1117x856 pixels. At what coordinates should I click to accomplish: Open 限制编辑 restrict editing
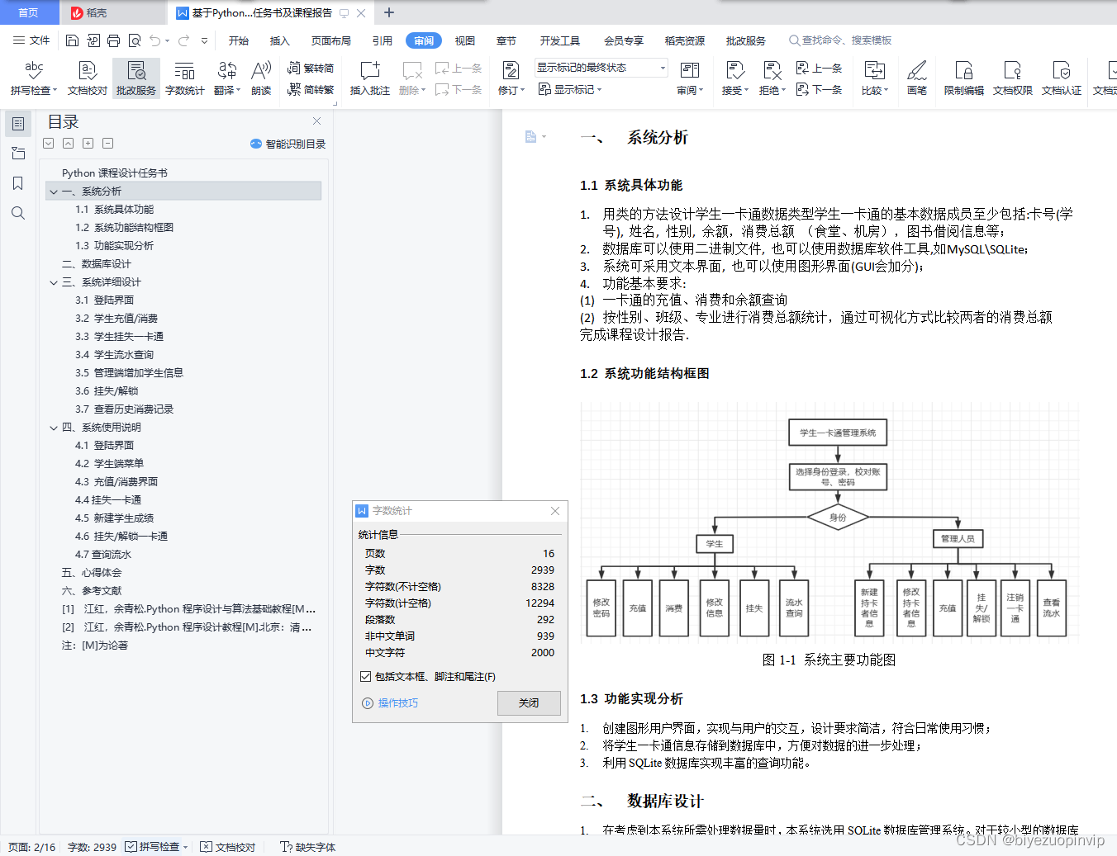pos(964,78)
